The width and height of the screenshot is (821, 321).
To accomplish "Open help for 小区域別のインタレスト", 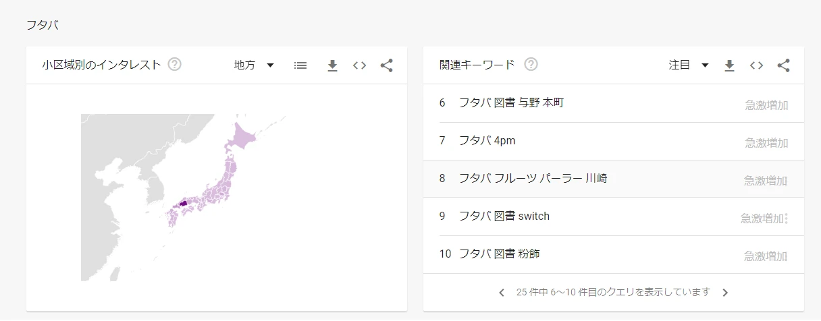I will coord(175,65).
